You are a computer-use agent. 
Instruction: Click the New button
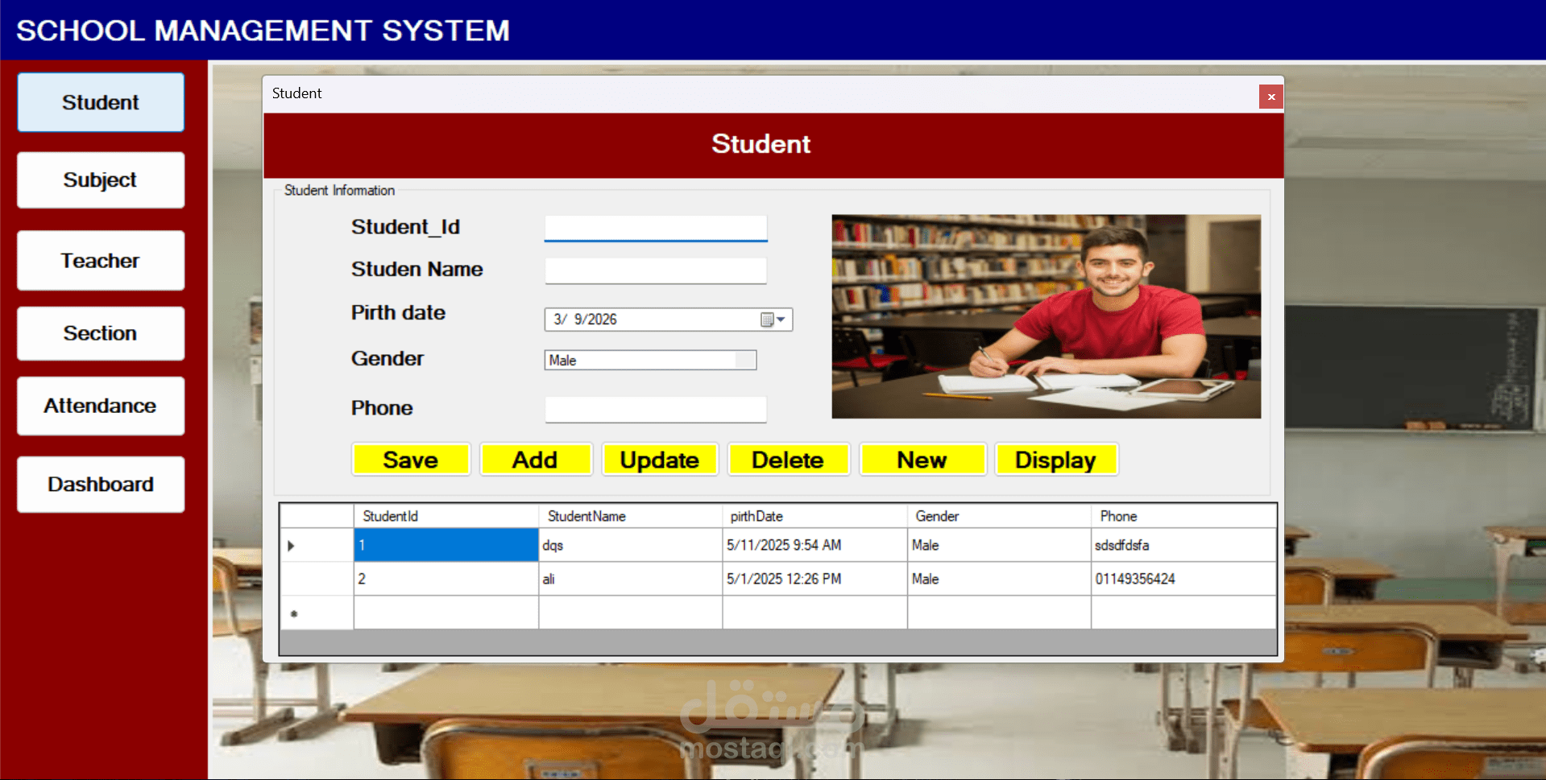(x=922, y=459)
